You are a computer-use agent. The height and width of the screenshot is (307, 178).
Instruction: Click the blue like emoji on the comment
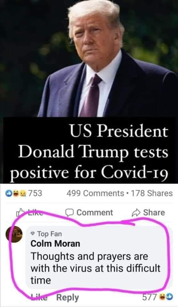170,297
